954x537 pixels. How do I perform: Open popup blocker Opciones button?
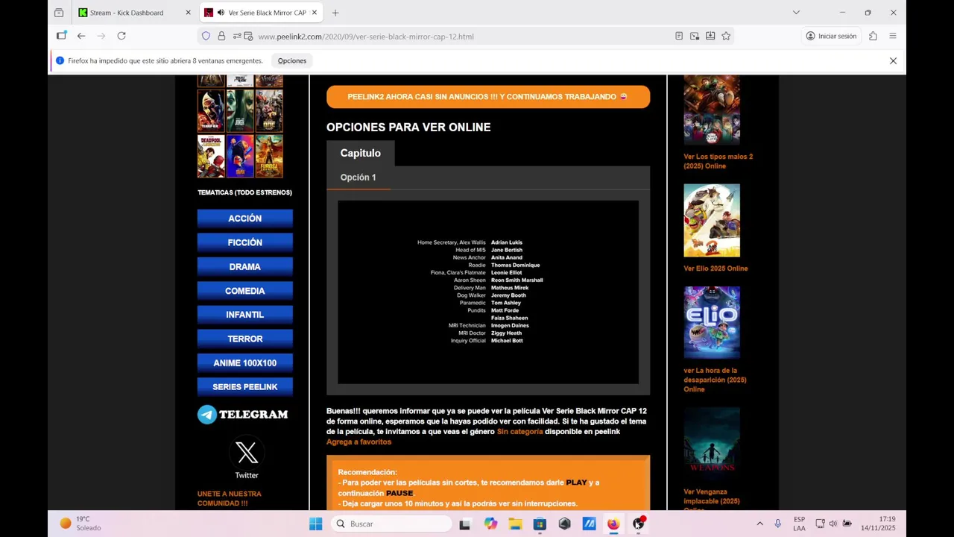pyautogui.click(x=292, y=60)
